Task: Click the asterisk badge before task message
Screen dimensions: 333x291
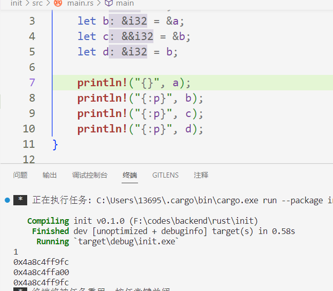Action: coord(20,200)
